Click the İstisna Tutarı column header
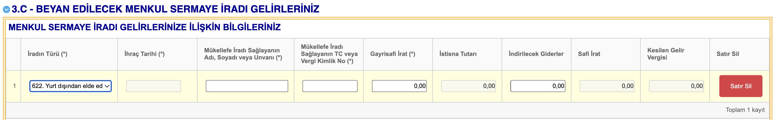This screenshot has width=775, height=120. pos(458,54)
